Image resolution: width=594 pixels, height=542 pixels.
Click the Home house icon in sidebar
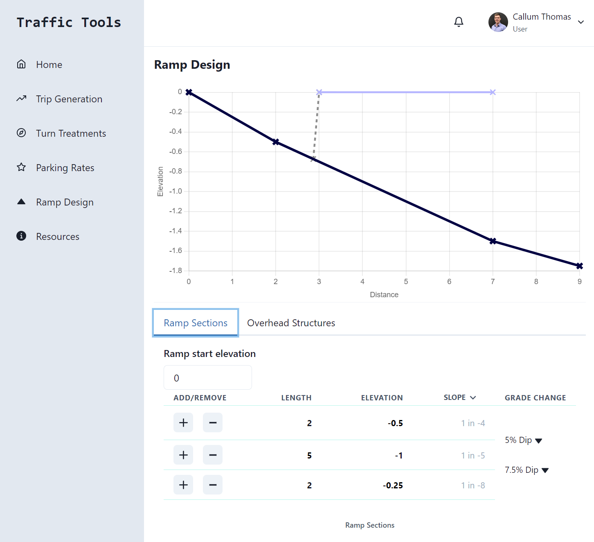[21, 64]
